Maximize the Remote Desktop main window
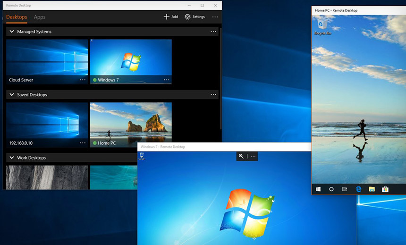 click(202, 6)
